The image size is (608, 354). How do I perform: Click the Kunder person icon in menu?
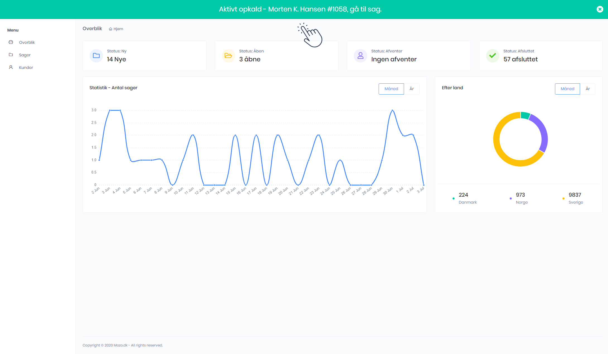(x=11, y=67)
